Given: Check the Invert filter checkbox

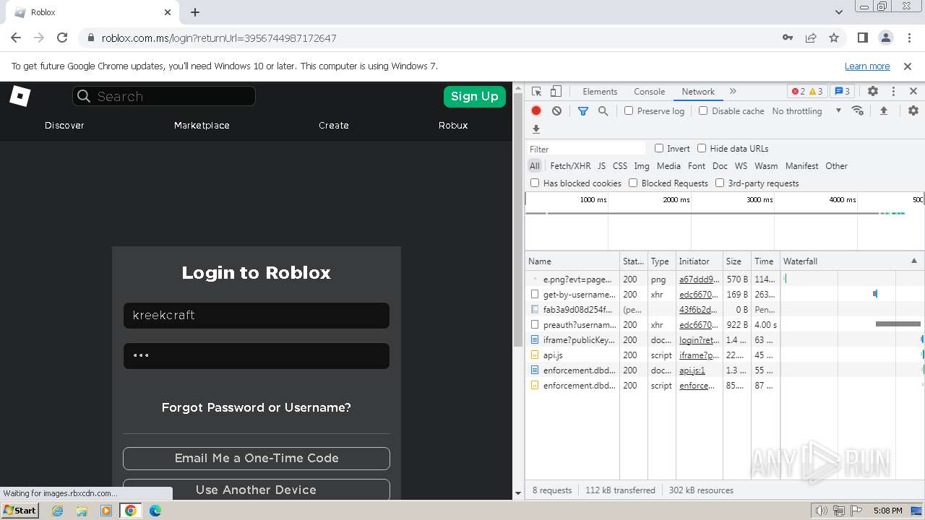Looking at the screenshot, I should [659, 148].
